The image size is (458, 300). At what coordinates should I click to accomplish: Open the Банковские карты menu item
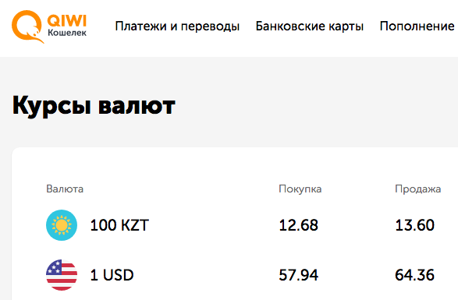click(x=310, y=26)
